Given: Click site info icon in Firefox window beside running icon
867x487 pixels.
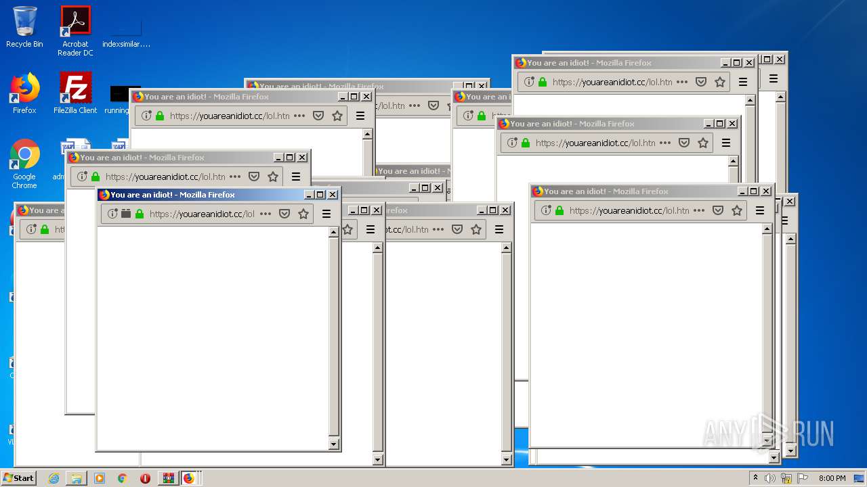Looking at the screenshot, I should (146, 116).
